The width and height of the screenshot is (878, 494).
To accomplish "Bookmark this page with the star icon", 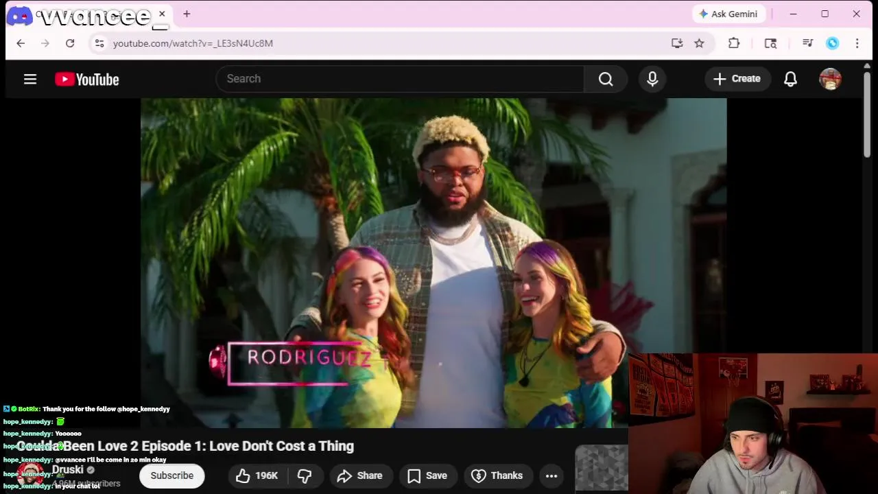I will 699,43.
